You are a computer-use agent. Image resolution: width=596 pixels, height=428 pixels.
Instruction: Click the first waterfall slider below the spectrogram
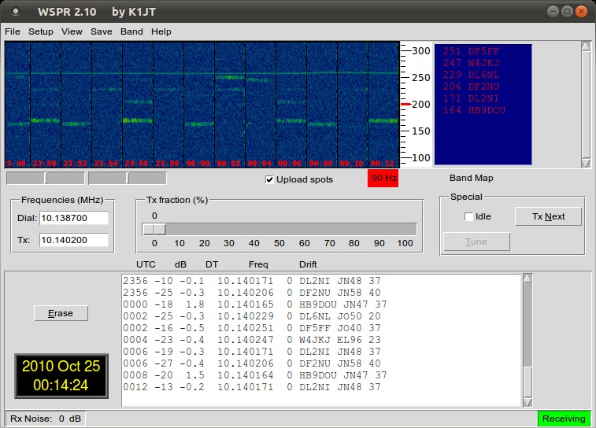46,178
